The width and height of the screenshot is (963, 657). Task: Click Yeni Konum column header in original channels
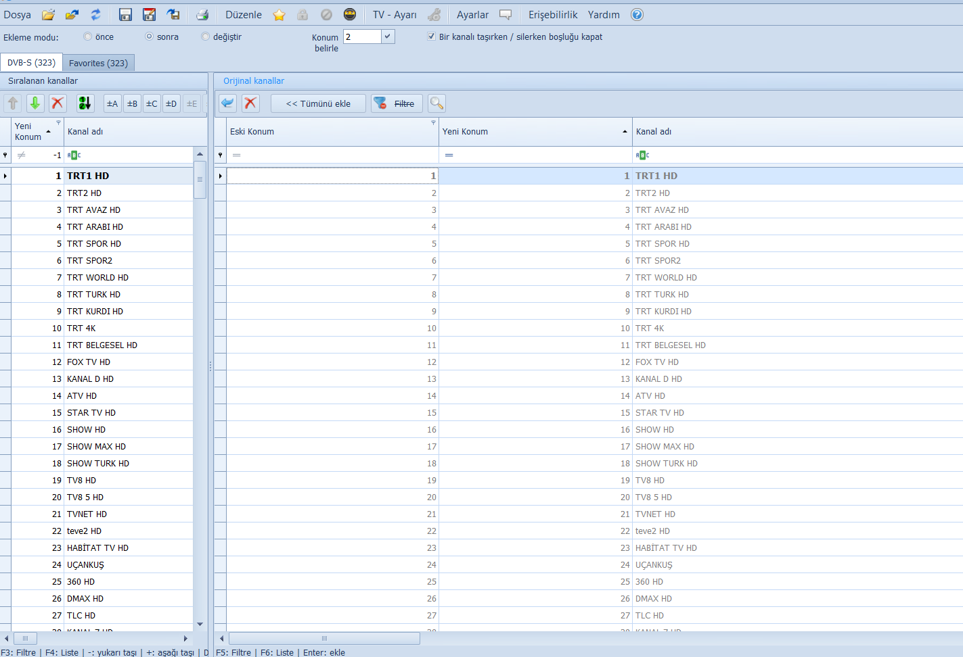[535, 132]
